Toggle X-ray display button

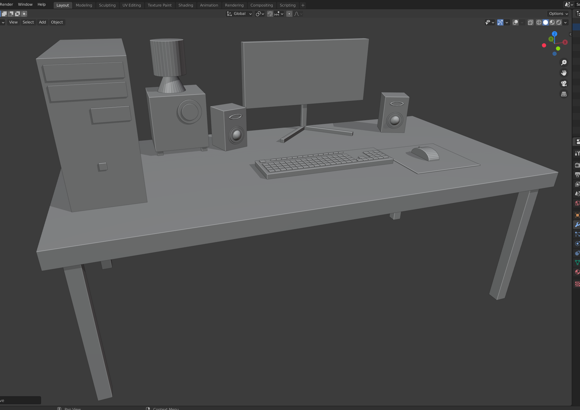click(531, 22)
